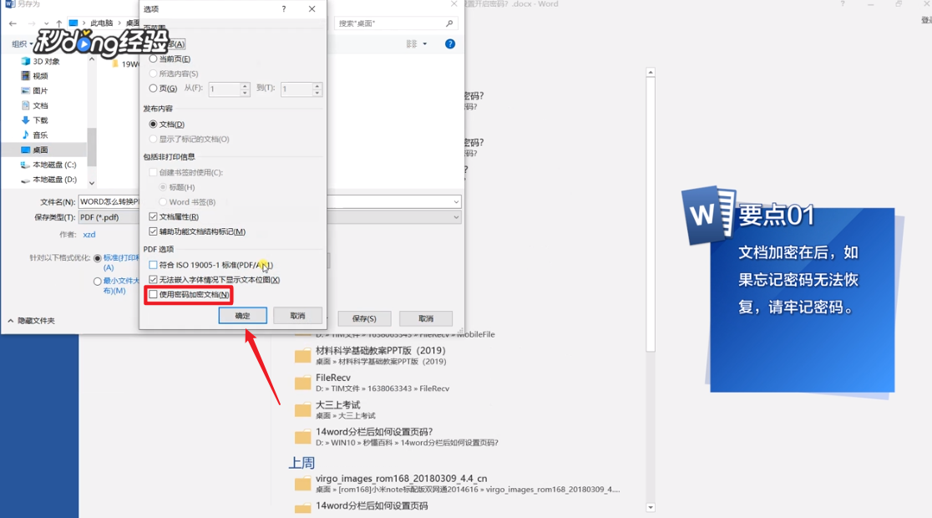Click the up one level arrow
This screenshot has height=518, width=932.
point(58,23)
